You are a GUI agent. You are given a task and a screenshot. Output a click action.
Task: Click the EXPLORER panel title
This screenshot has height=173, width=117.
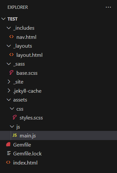coord(18,7)
